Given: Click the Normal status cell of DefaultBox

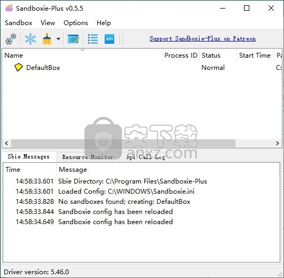Looking at the screenshot, I should 213,68.
